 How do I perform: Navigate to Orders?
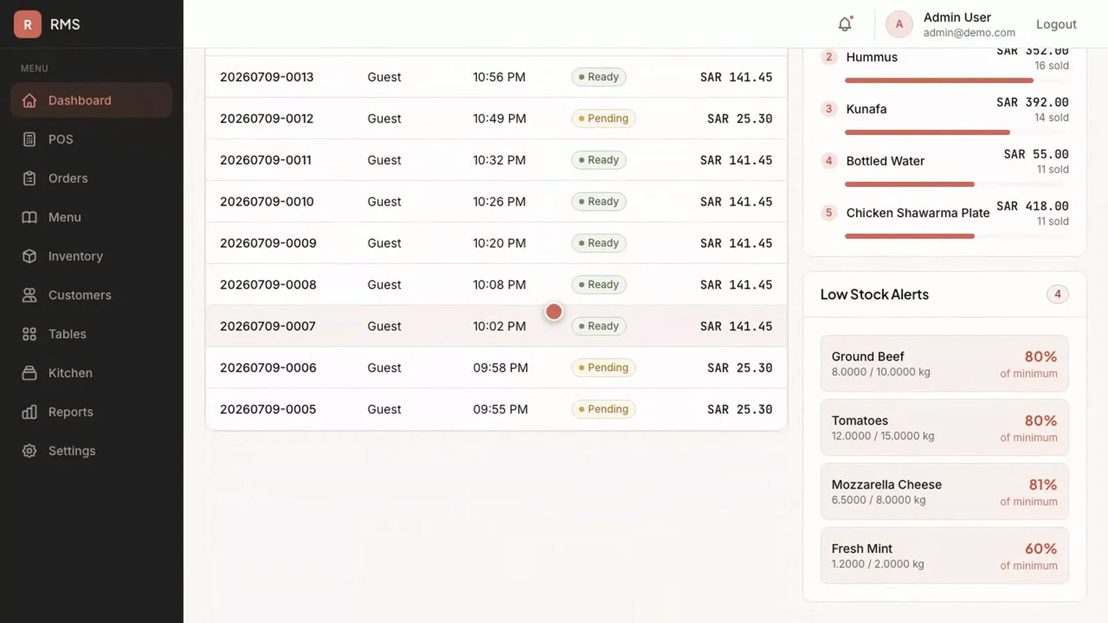pos(91,178)
